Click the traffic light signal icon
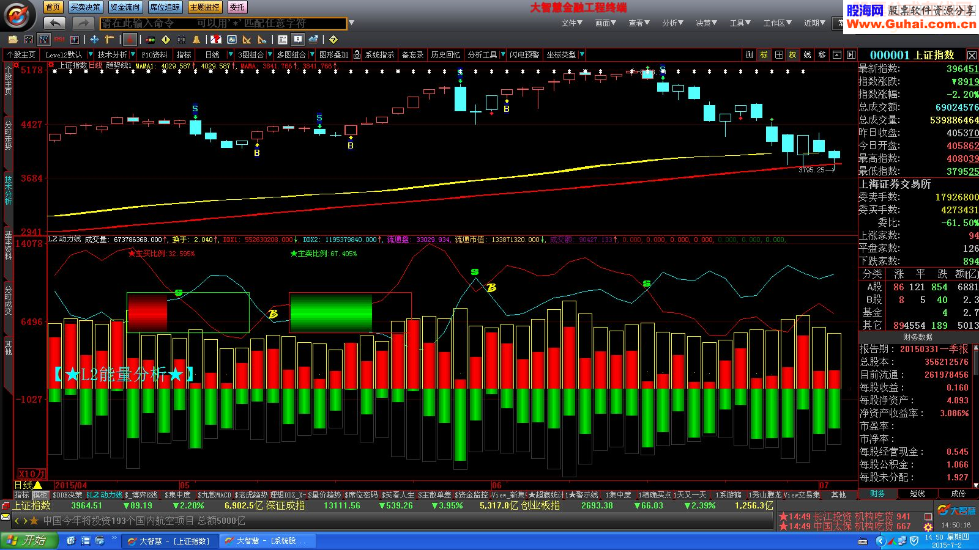Image resolution: width=979 pixels, height=550 pixels. (151, 40)
